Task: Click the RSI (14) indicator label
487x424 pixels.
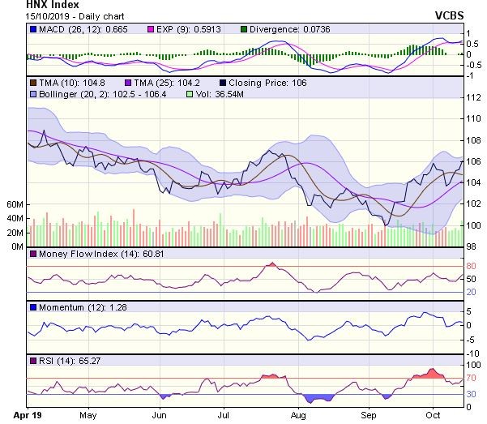Action: (54, 360)
